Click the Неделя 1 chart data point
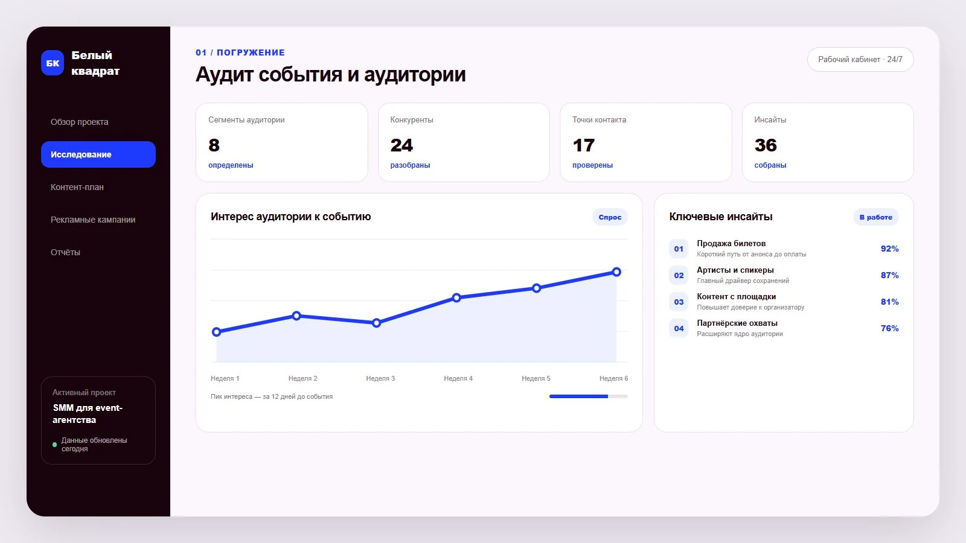The width and height of the screenshot is (966, 543). click(217, 332)
